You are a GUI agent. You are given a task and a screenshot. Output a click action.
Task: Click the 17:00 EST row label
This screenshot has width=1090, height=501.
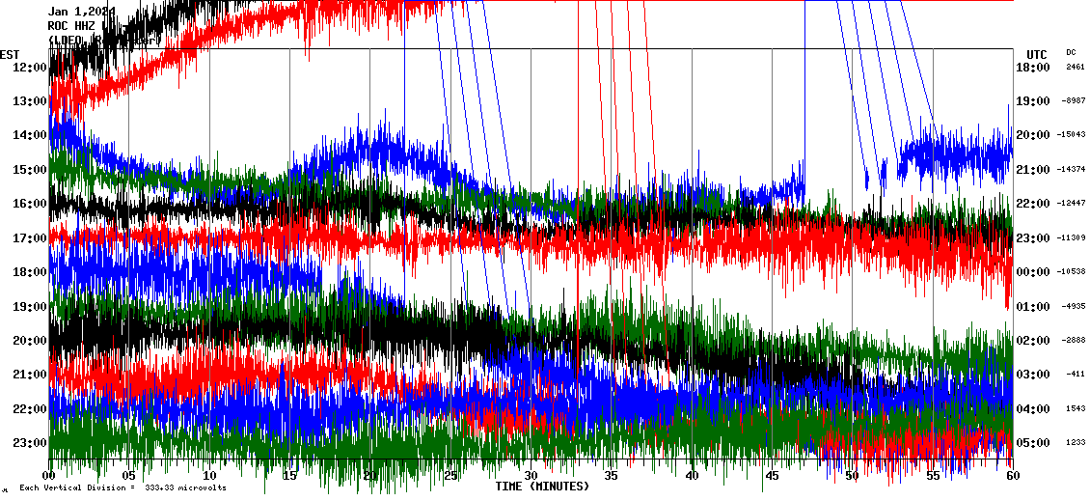point(29,238)
